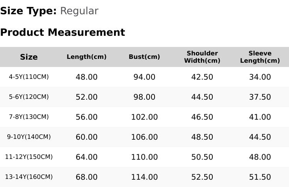Click the 48.00 length value
289x187 pixels.
(87, 77)
